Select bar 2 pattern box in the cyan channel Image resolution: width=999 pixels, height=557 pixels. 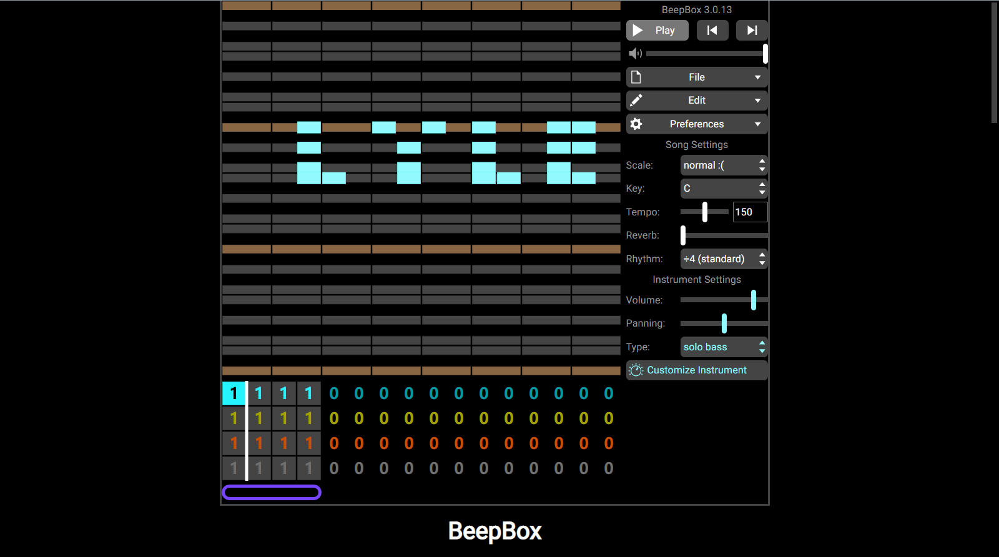coord(259,393)
